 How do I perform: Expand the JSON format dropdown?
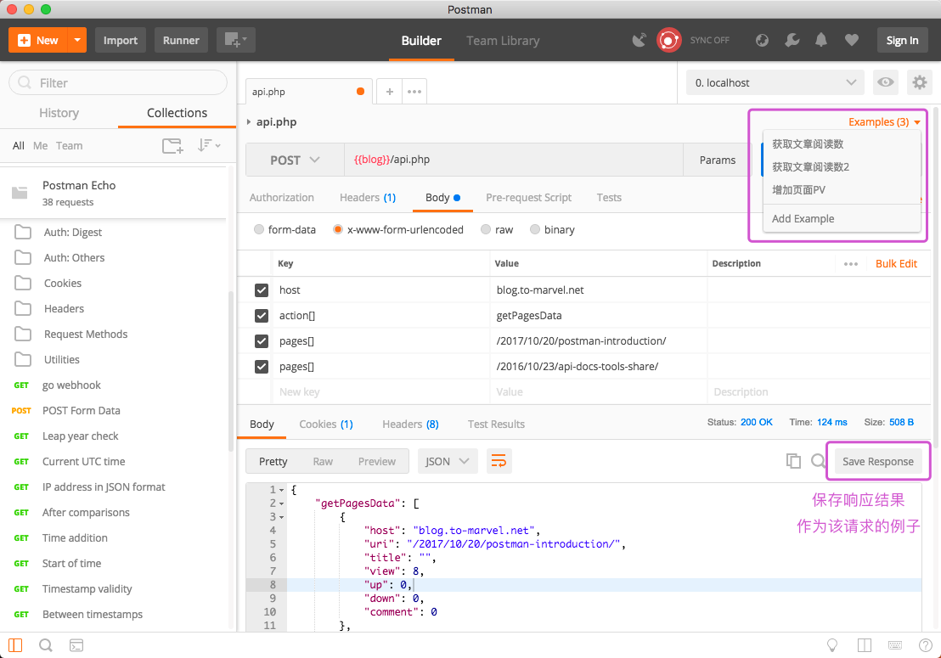tap(447, 461)
